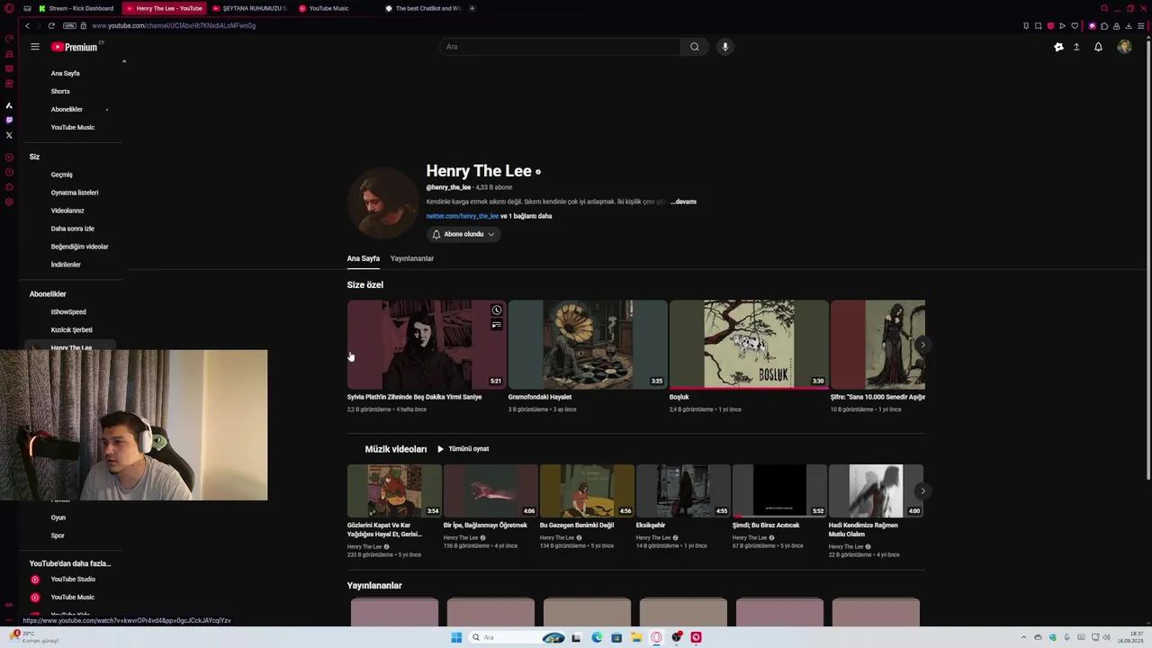Click the search magnifier button
The width and height of the screenshot is (1152, 648).
[694, 47]
